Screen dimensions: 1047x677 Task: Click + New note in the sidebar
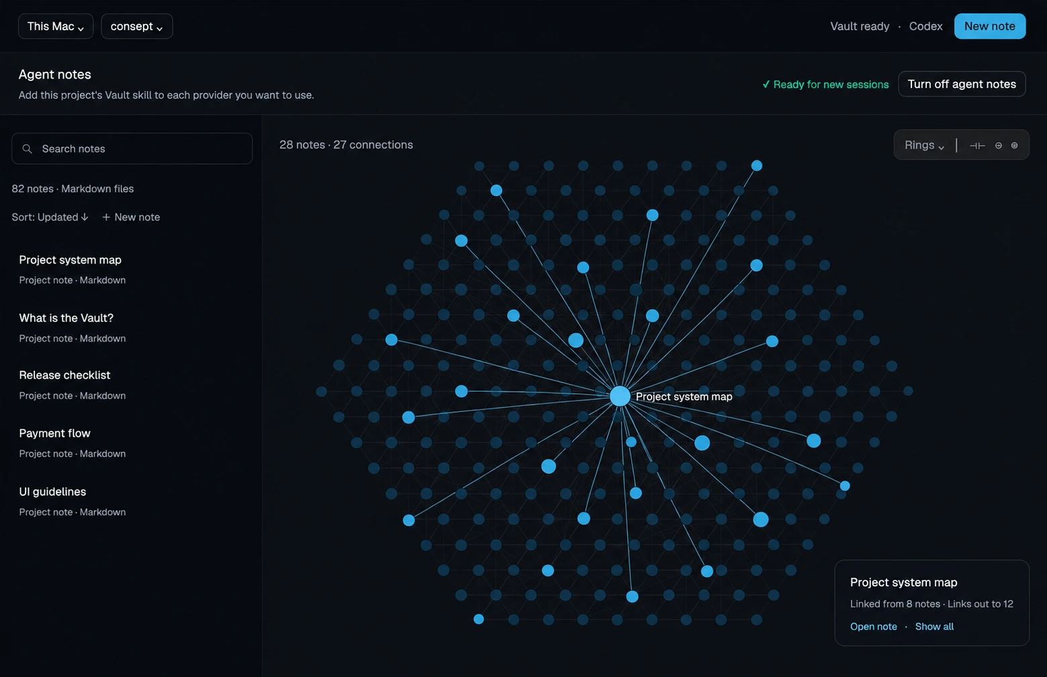coord(131,217)
